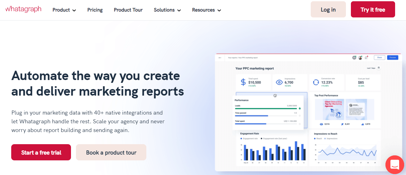Screen dimensions: 406x175
Task: Click the 'Your reports / Your PPC marketing report' breadcrumb
Action: pyautogui.click(x=243, y=58)
